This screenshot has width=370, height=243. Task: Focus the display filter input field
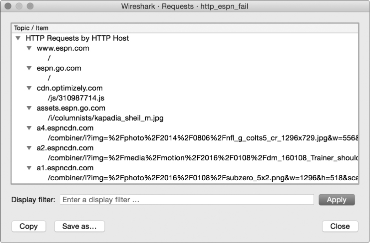[x=187, y=200]
